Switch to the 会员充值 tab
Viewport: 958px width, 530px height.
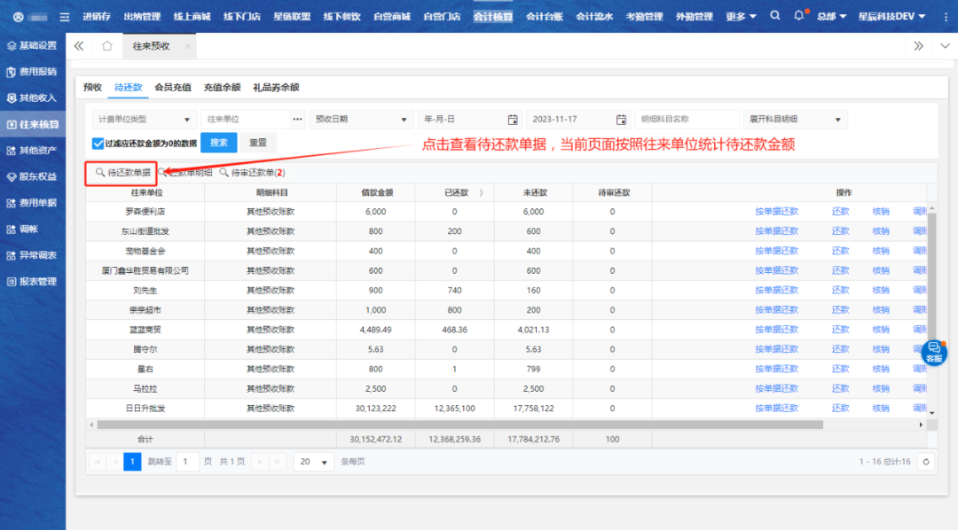click(172, 88)
